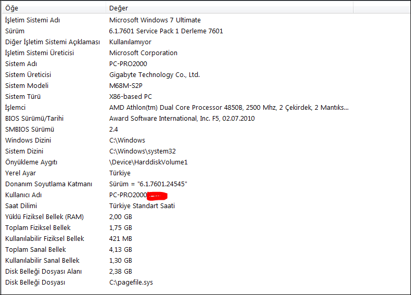The height and width of the screenshot is (295, 411).
Task: Click the Donanım Soyutlama Katmanı row
Action: coord(48,184)
